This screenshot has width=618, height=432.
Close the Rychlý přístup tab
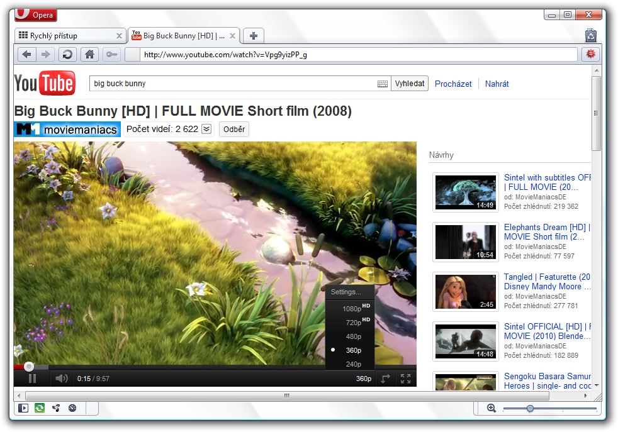point(119,36)
